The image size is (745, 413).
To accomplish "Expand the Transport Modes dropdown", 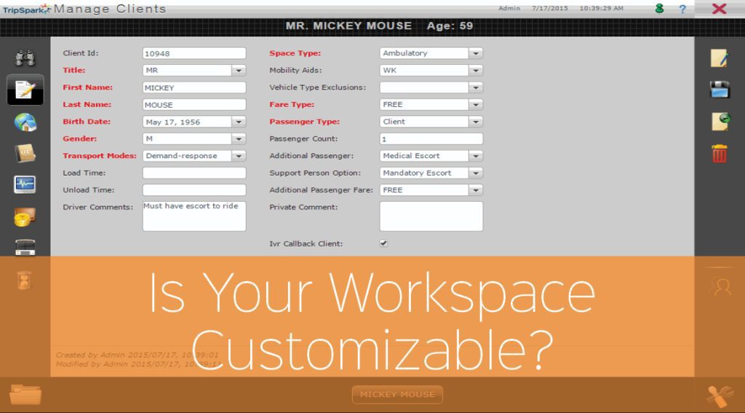I will pos(239,156).
